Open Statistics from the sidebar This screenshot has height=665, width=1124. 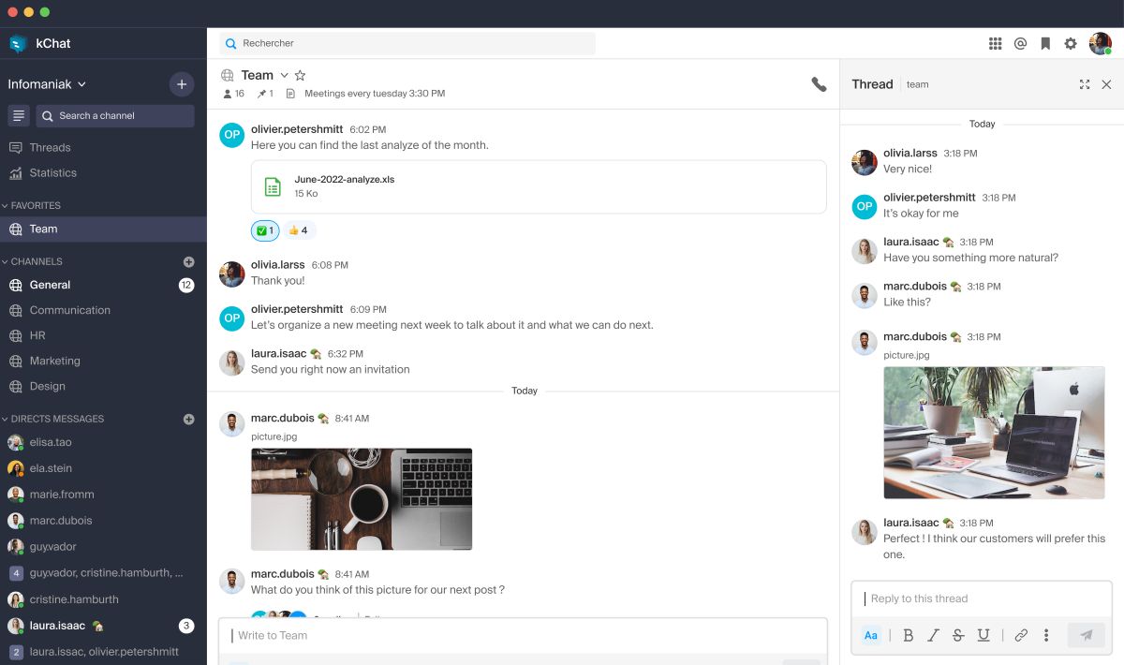click(54, 172)
